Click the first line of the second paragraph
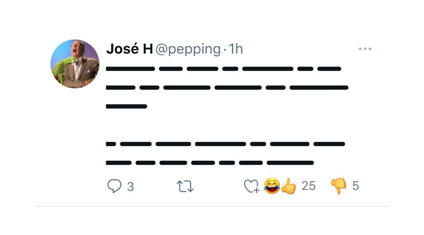This screenshot has width=424, height=235. tap(226, 144)
